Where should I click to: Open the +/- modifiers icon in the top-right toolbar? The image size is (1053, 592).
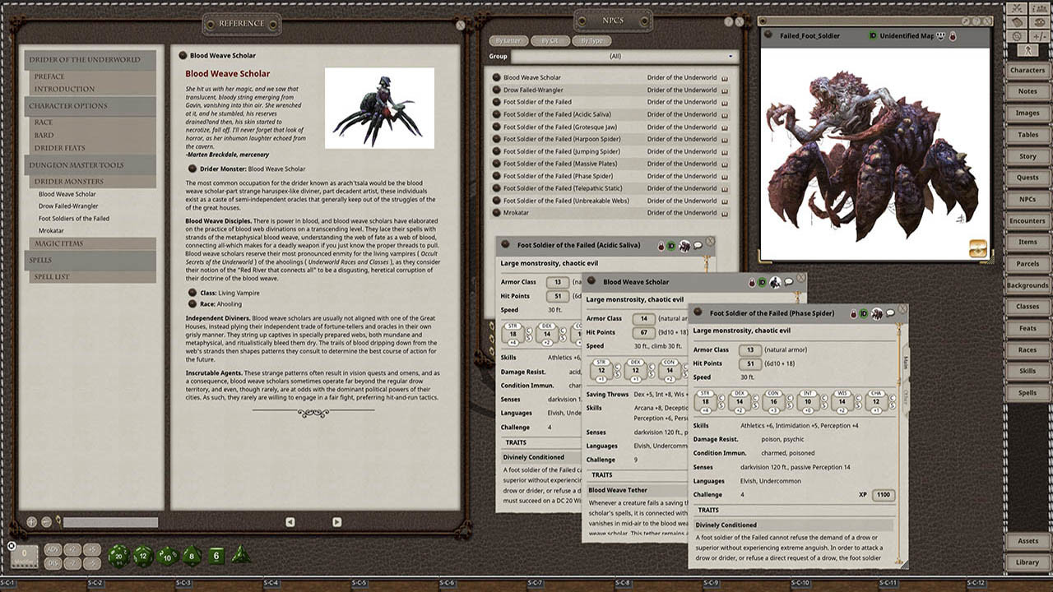coord(1039,36)
